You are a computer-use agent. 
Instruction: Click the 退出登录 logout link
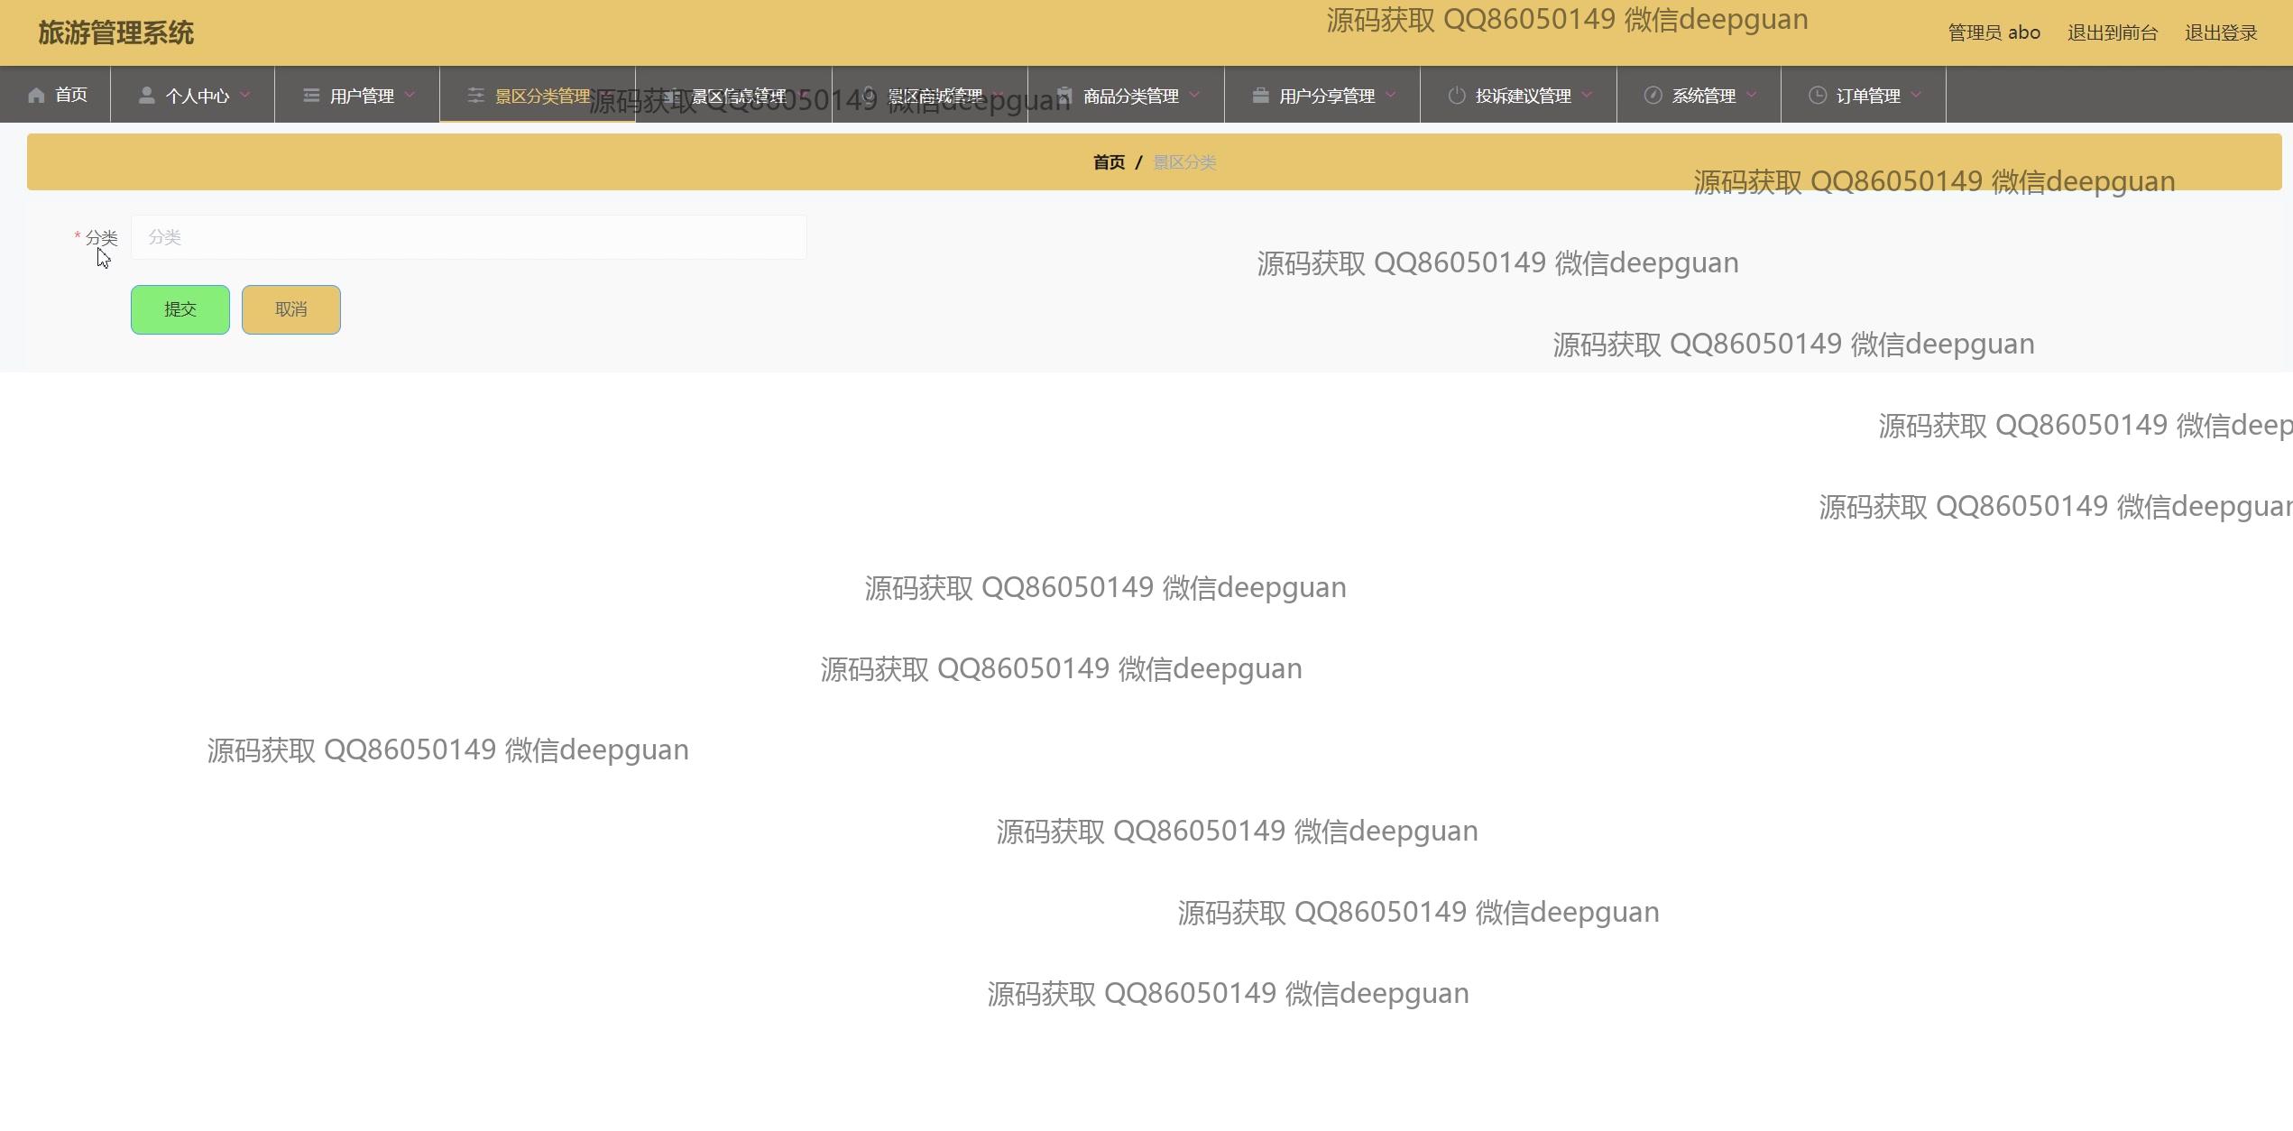tap(2220, 33)
